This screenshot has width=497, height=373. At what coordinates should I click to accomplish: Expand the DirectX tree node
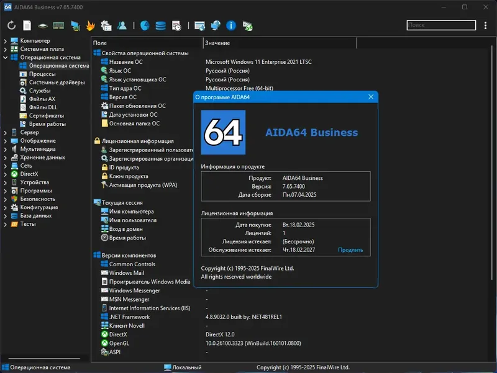click(6, 174)
